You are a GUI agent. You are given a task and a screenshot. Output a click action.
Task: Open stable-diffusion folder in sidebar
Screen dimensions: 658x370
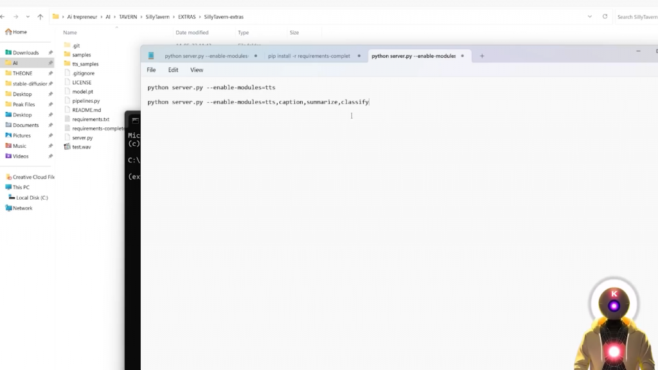tap(26, 84)
